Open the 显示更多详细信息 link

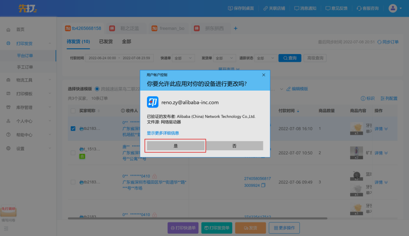(x=162, y=133)
